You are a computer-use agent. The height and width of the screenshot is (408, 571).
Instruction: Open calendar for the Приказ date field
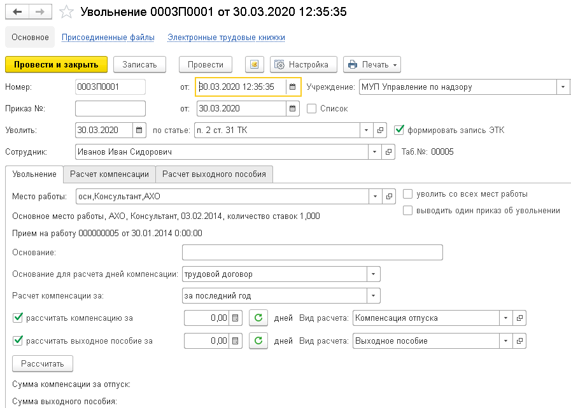coord(293,108)
